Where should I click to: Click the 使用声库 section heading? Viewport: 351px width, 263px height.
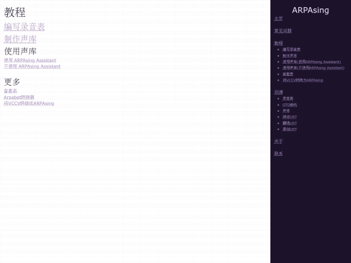coord(20,51)
